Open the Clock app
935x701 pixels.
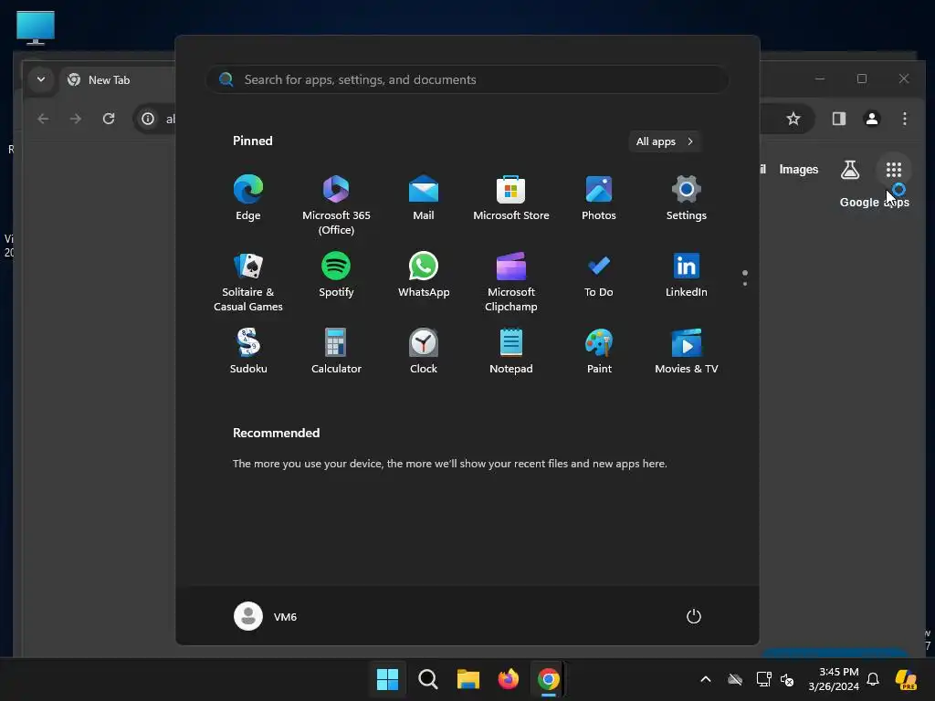(x=424, y=351)
